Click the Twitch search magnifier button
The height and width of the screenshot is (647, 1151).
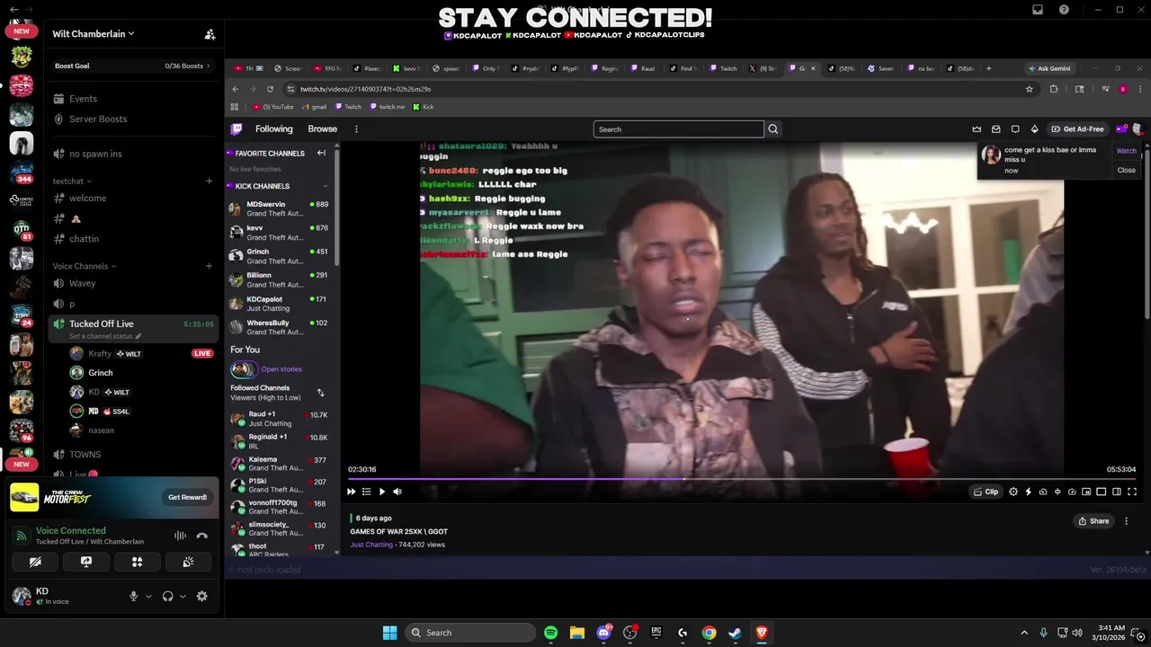tap(772, 129)
